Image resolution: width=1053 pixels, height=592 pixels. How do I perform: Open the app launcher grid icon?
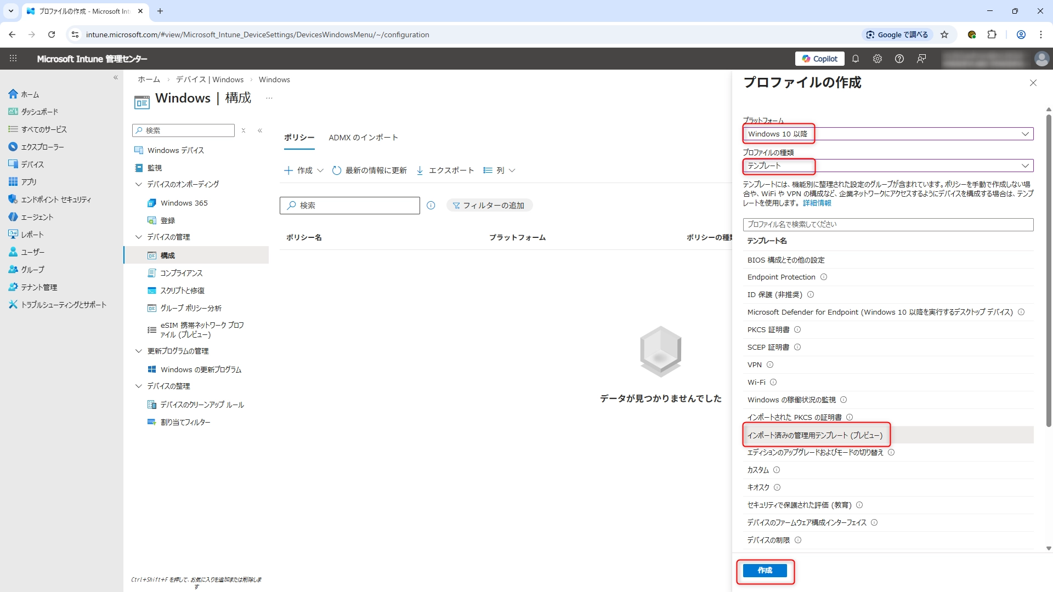click(x=13, y=59)
